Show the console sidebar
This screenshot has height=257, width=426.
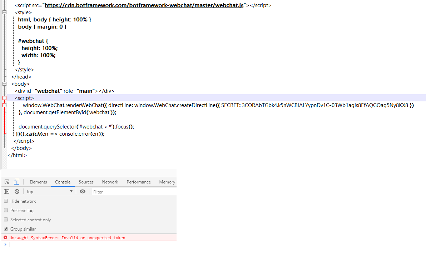(x=6, y=191)
